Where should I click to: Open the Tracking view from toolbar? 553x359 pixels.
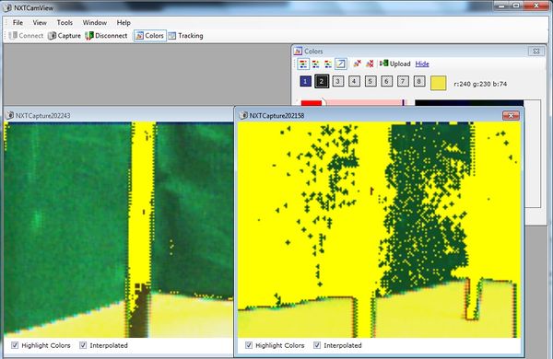(x=185, y=36)
